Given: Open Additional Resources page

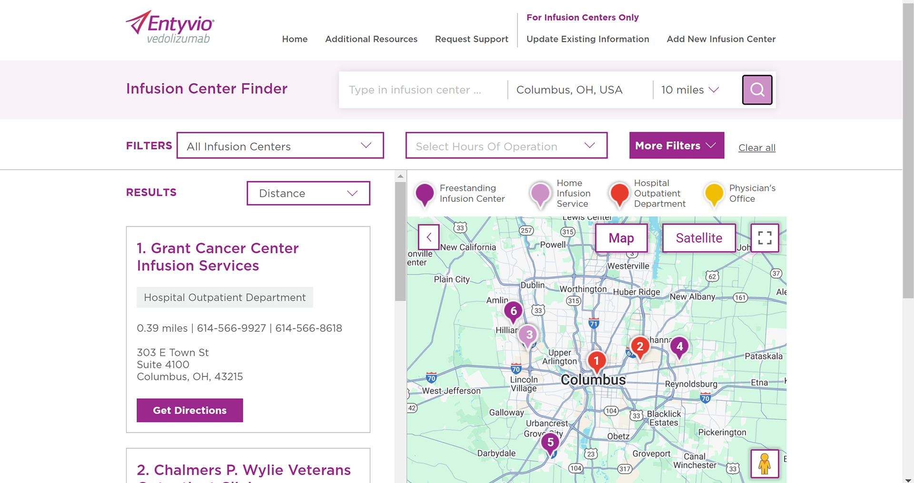Looking at the screenshot, I should click(371, 39).
